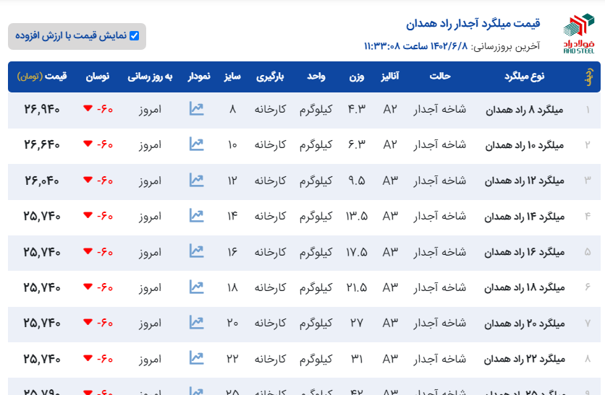Click the نوسان column header
This screenshot has height=395, width=605.
tap(98, 77)
